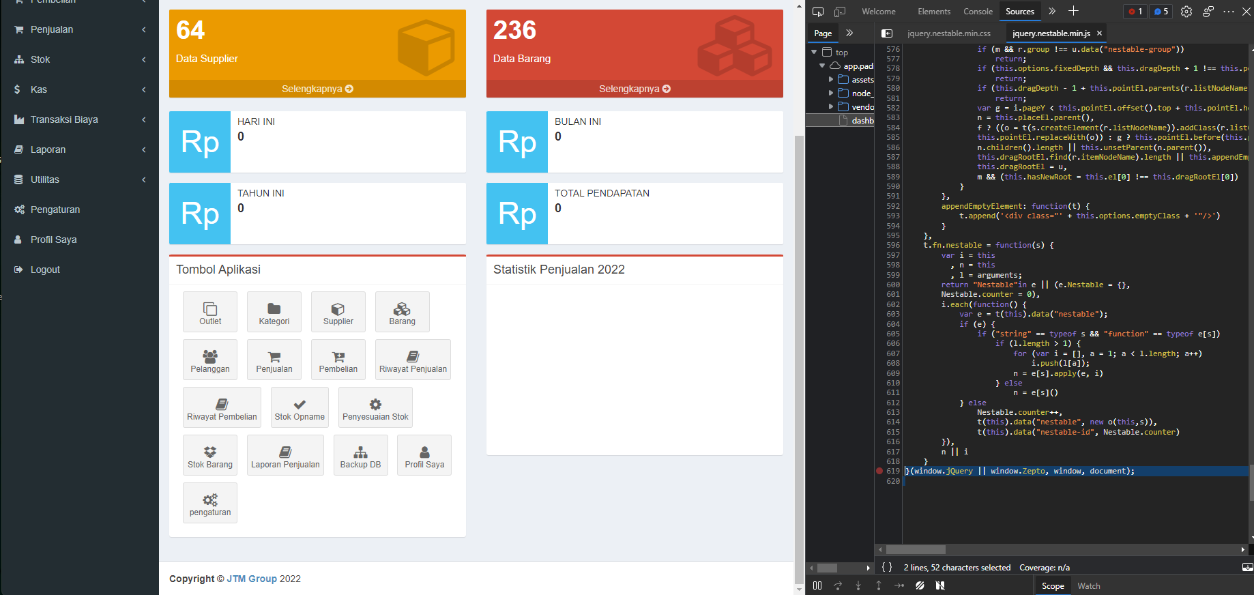Viewport: 1254px width, 595px height.
Task: Open Pengaturan in the sidebar
Action: click(x=55, y=209)
